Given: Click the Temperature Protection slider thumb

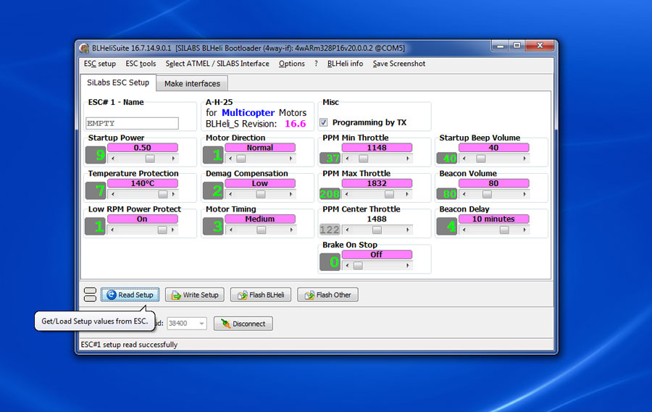Looking at the screenshot, I should (x=163, y=194).
